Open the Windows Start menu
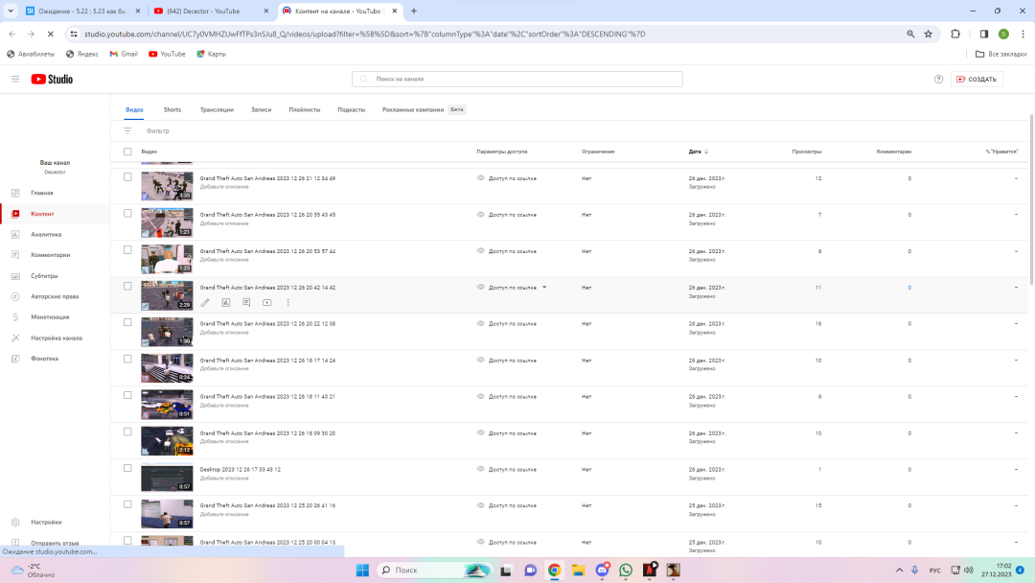1035x583 pixels. (x=362, y=570)
